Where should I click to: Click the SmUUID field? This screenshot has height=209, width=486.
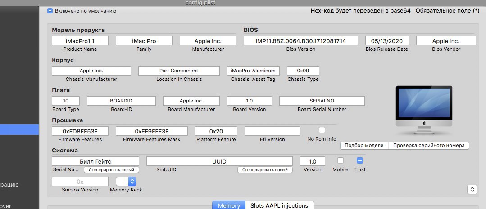click(x=219, y=161)
